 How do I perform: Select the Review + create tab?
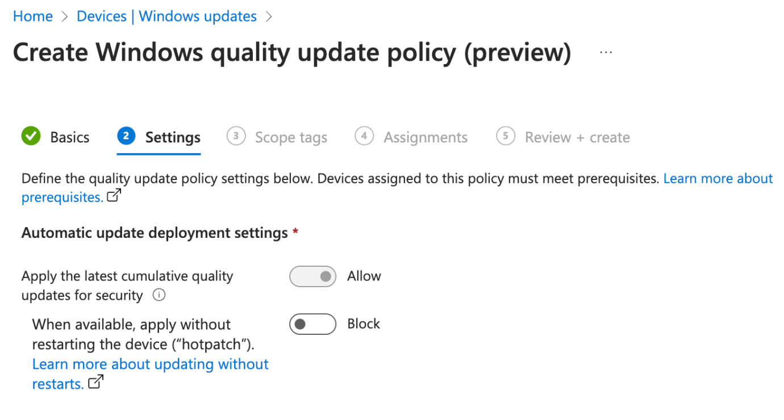click(x=577, y=137)
